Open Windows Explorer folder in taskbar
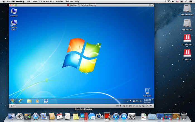The height and width of the screenshot is (122, 195). (x=29, y=101)
